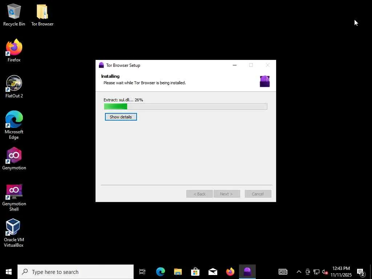
Task: Select the Microsoft Edge desktop shortcut
Action: [14, 125]
